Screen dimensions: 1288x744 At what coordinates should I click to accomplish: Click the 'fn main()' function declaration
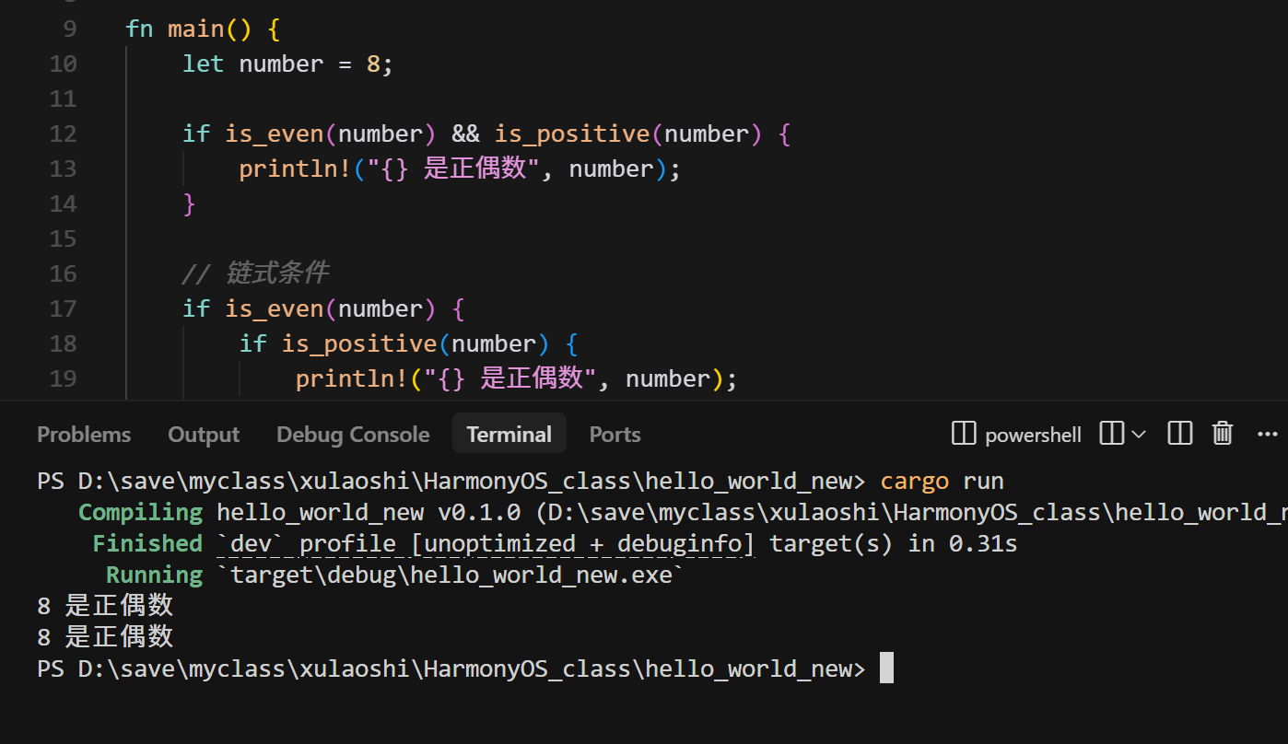188,29
